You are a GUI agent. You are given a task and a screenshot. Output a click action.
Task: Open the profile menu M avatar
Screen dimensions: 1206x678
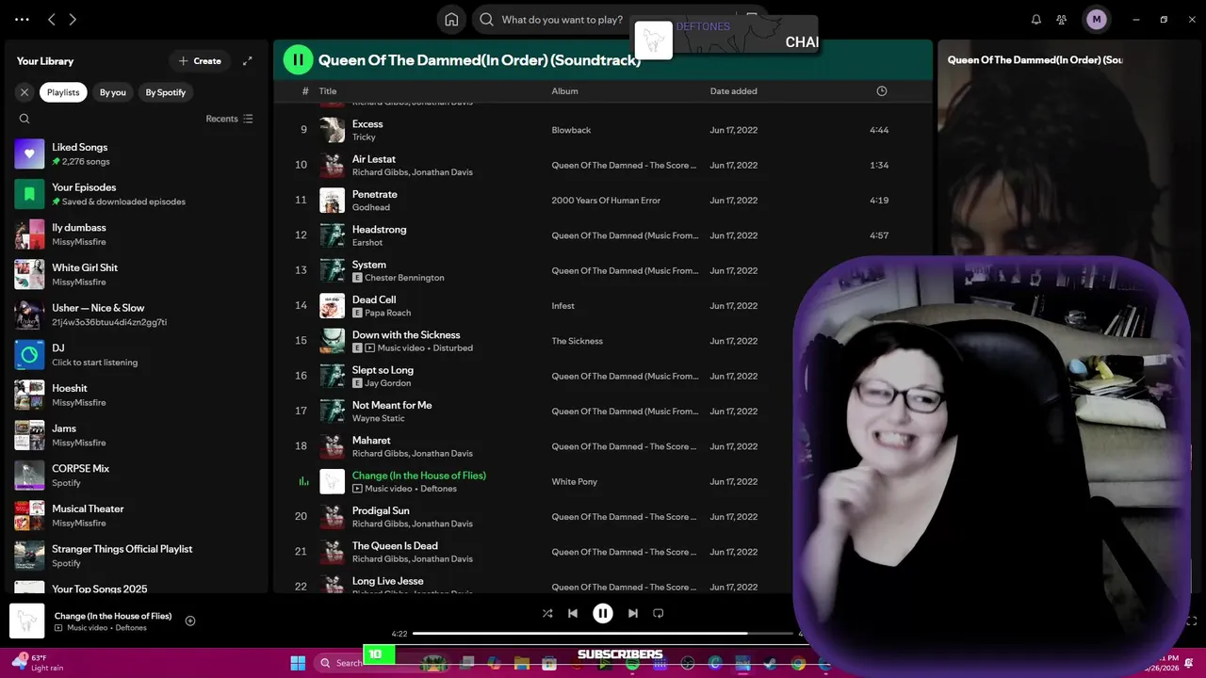[1096, 19]
